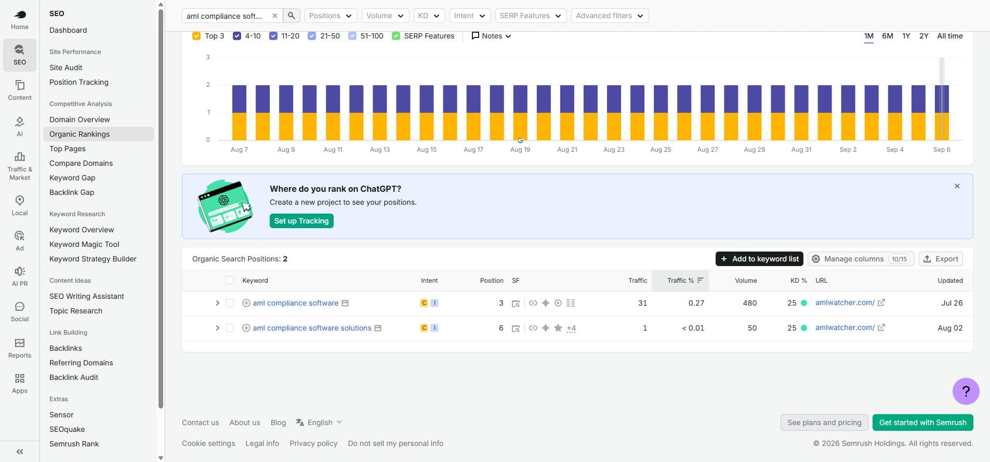Click the Set up Tracking button
Viewport: 990px width, 462px height.
pos(301,221)
